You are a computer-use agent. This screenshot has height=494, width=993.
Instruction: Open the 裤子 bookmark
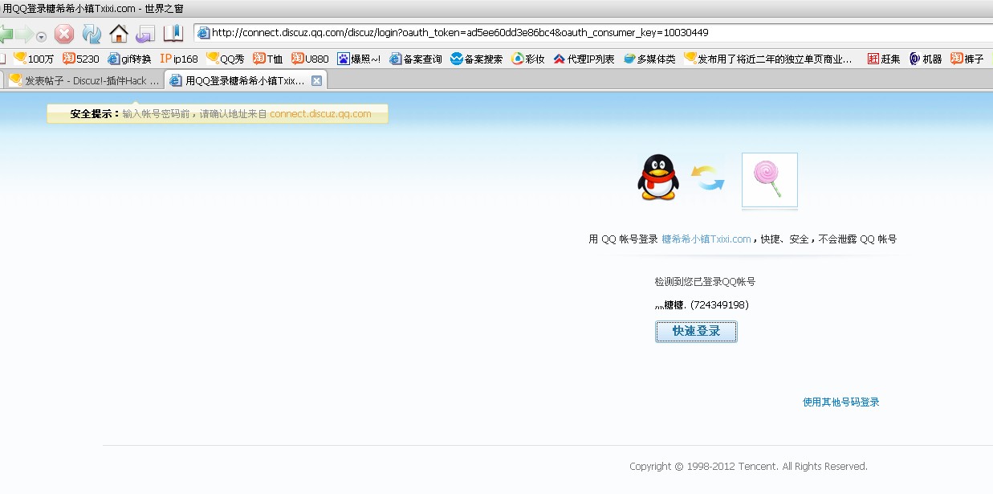967,59
